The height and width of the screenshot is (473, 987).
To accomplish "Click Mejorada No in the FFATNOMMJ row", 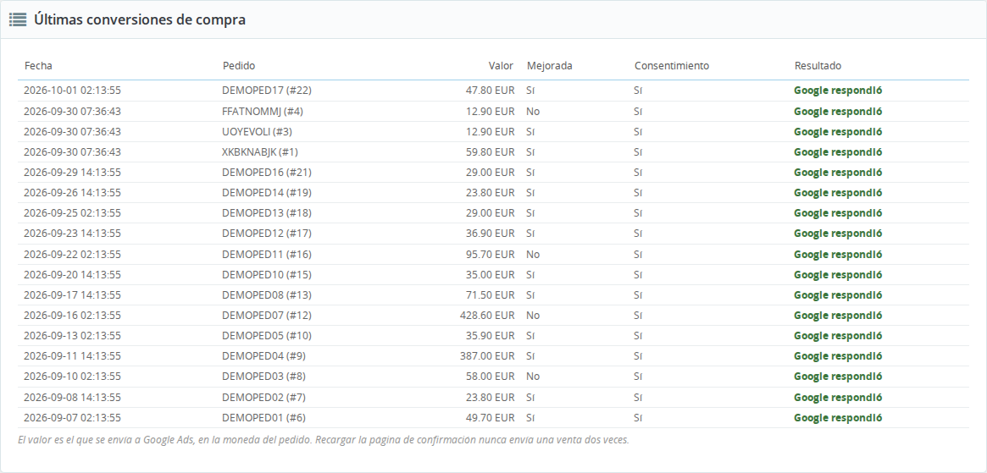I will click(533, 112).
